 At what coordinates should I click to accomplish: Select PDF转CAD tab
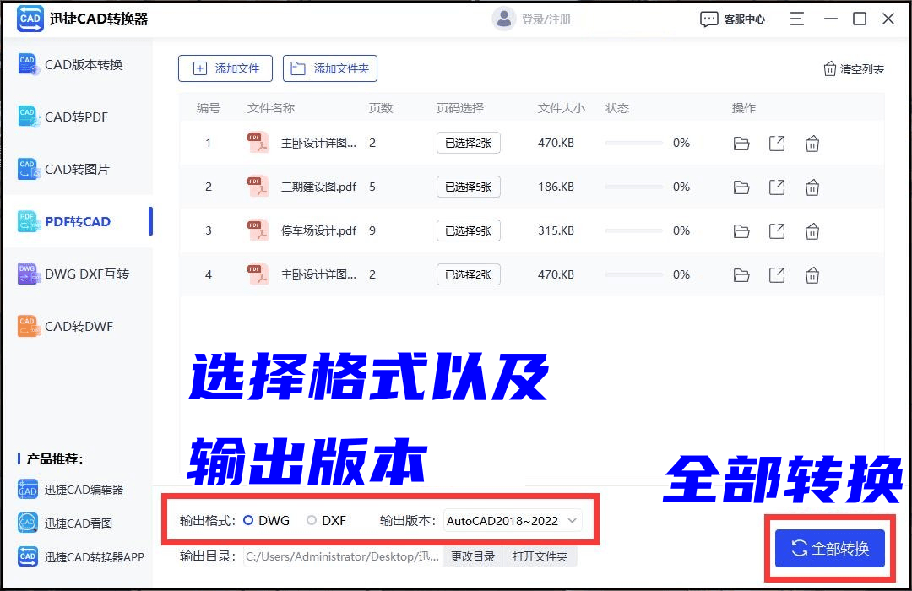point(78,221)
